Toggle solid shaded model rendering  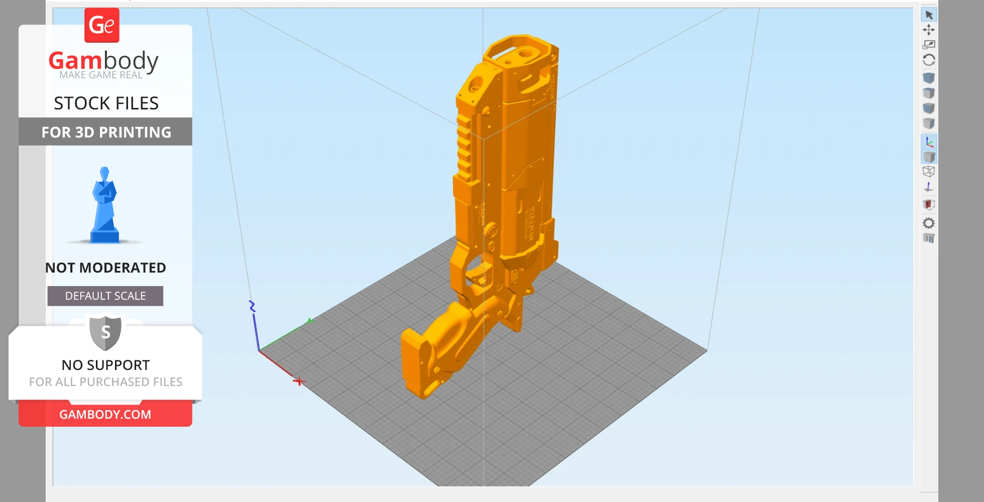point(930,157)
